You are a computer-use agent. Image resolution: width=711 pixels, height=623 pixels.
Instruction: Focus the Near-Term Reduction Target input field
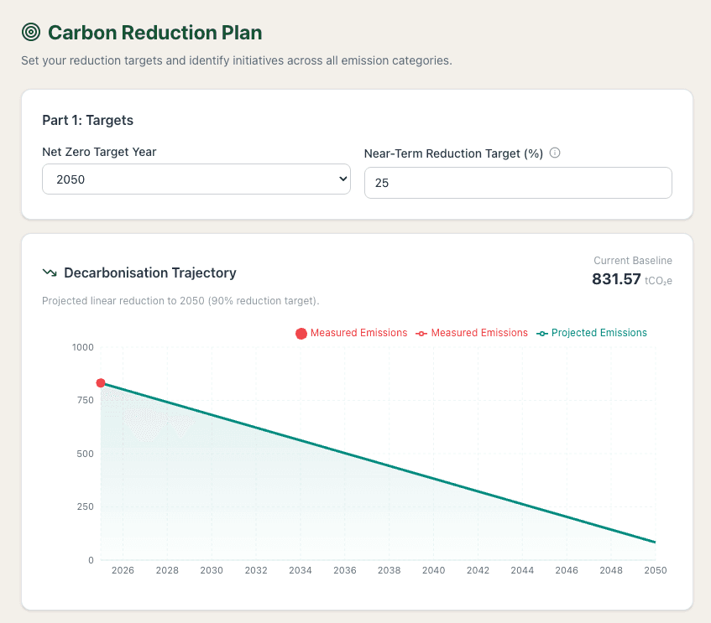(x=518, y=183)
